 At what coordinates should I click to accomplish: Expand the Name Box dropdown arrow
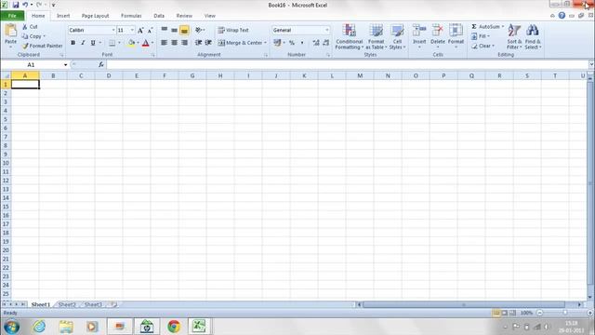click(x=65, y=65)
